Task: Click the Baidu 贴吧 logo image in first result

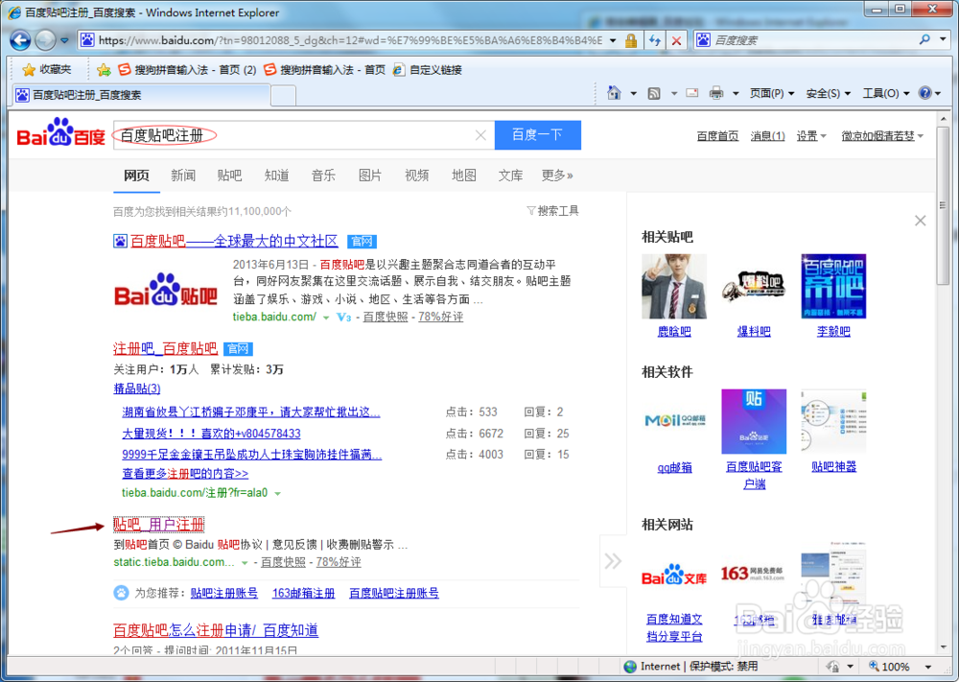Action: [166, 290]
